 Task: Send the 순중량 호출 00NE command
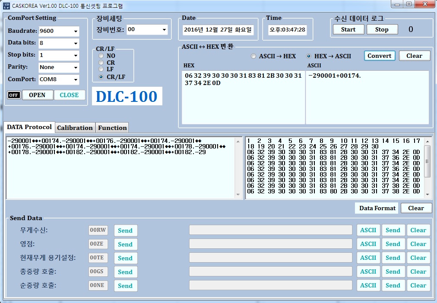tap(125, 286)
